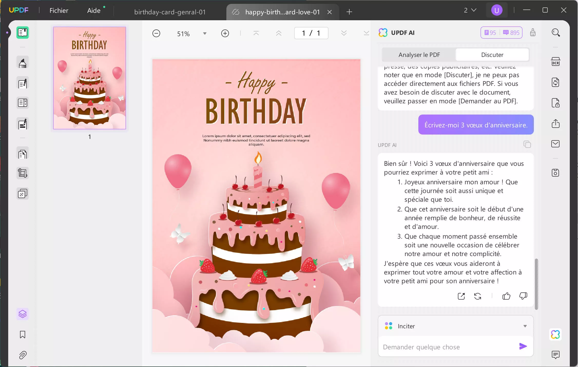Viewport: 578px width, 367px height.
Task: Switch to Analyser le PDF tab
Action: 419,55
